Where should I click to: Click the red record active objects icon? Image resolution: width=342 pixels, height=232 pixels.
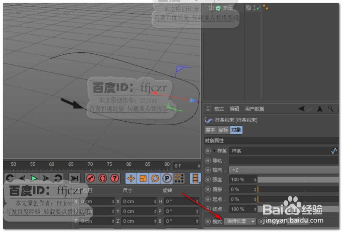[91, 178]
